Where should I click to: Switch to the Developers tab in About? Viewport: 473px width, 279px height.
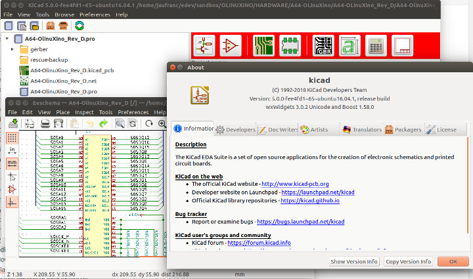[x=235, y=129]
